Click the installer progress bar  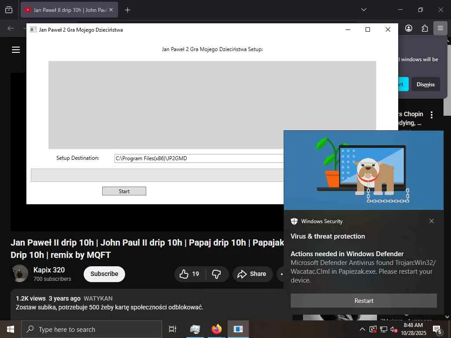157,175
